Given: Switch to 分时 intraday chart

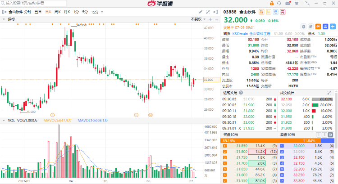Looking at the screenshot, I should tap(27, 12).
